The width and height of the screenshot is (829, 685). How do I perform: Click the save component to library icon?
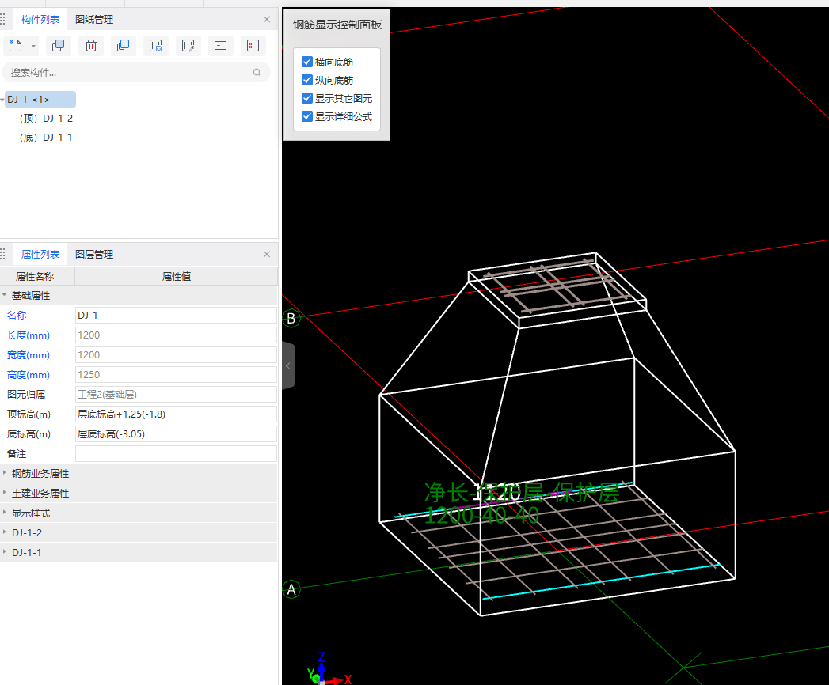point(155,46)
